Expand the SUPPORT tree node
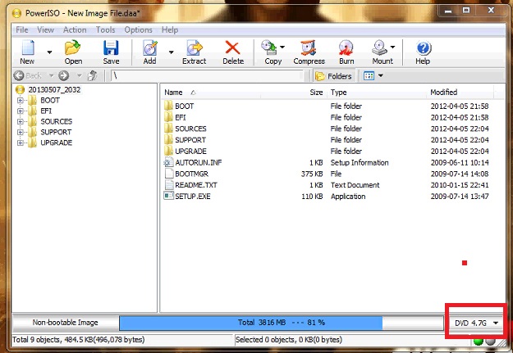The width and height of the screenshot is (513, 353). (x=21, y=132)
